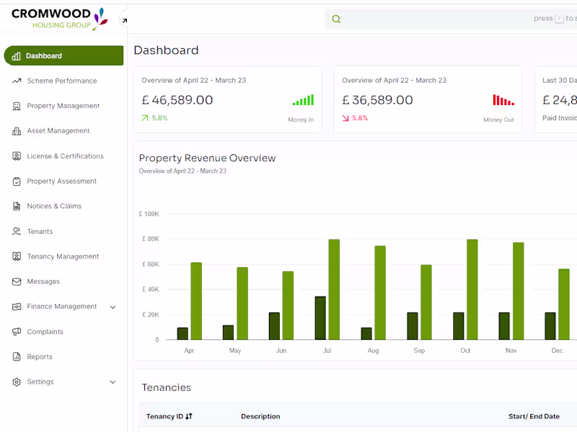The height and width of the screenshot is (432, 577).
Task: Click the Tenants people icon
Action: (17, 232)
